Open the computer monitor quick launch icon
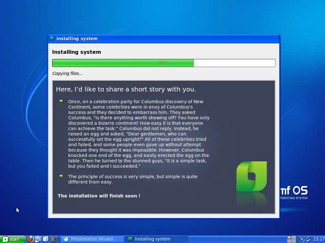This screenshot has height=243, width=325. point(38,239)
